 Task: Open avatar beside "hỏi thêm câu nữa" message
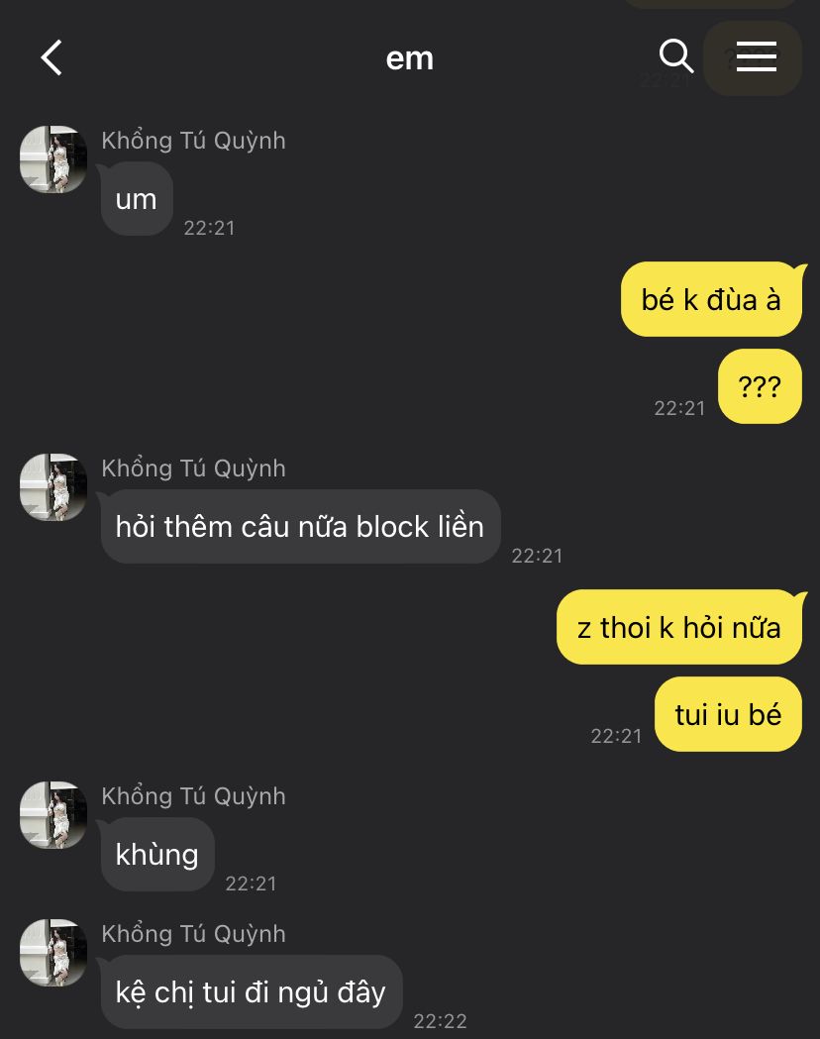[x=53, y=487]
